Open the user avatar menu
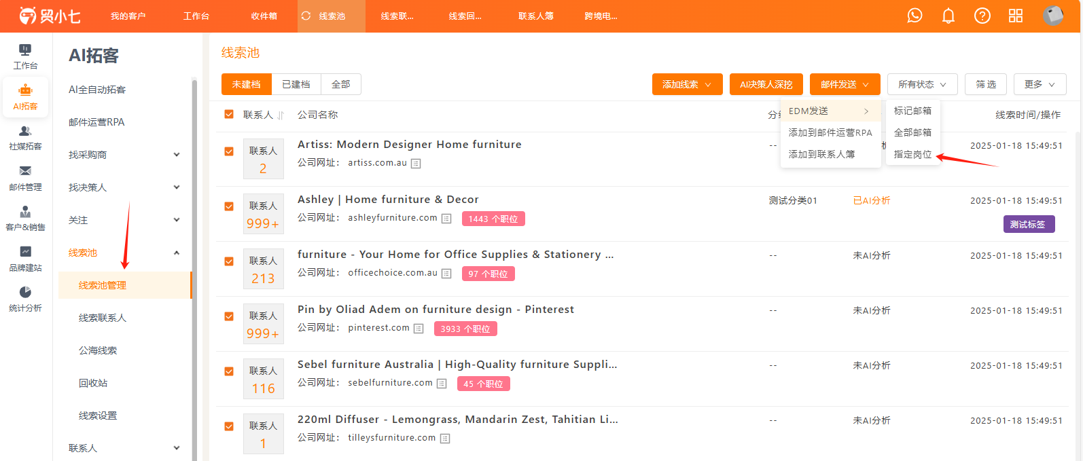The height and width of the screenshot is (461, 1083). (1053, 16)
